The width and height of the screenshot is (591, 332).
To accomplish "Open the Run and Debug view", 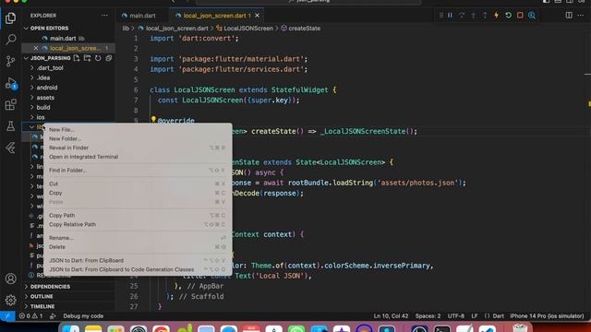I will click(10, 83).
